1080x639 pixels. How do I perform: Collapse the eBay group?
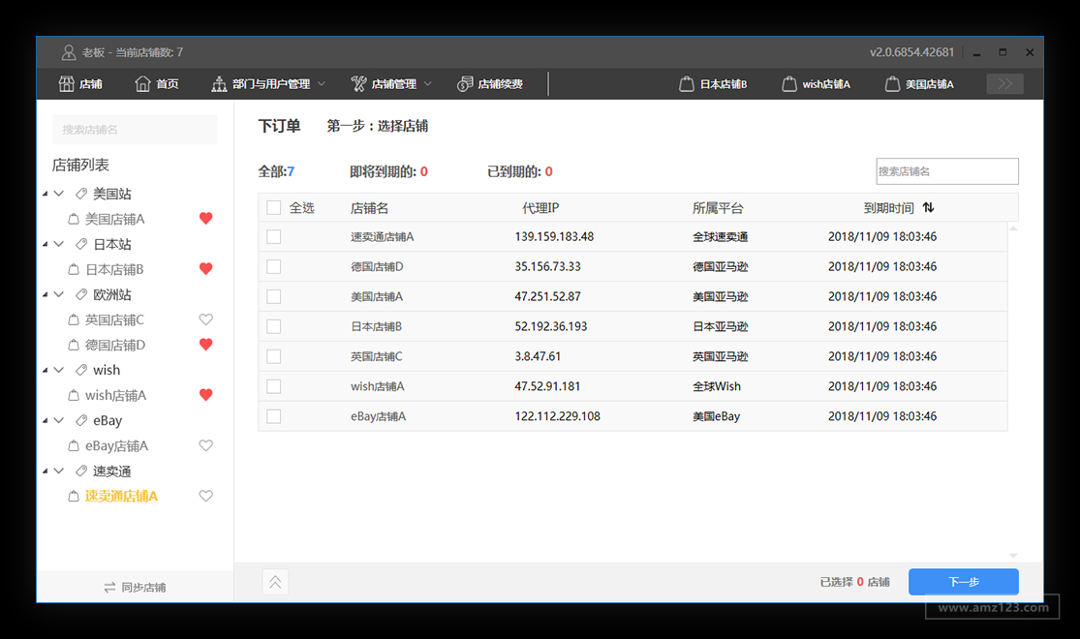tap(58, 421)
